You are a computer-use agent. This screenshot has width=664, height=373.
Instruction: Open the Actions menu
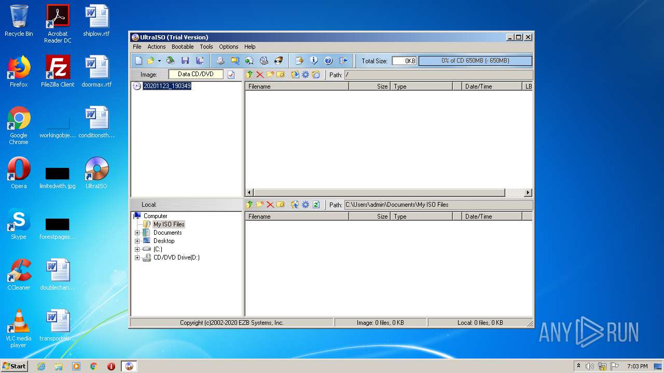click(157, 47)
